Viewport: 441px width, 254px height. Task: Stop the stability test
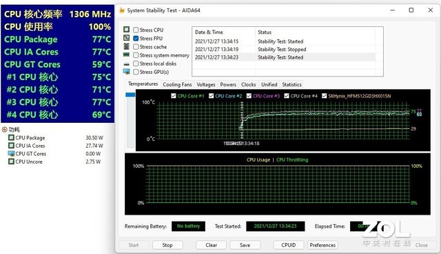(x=167, y=245)
